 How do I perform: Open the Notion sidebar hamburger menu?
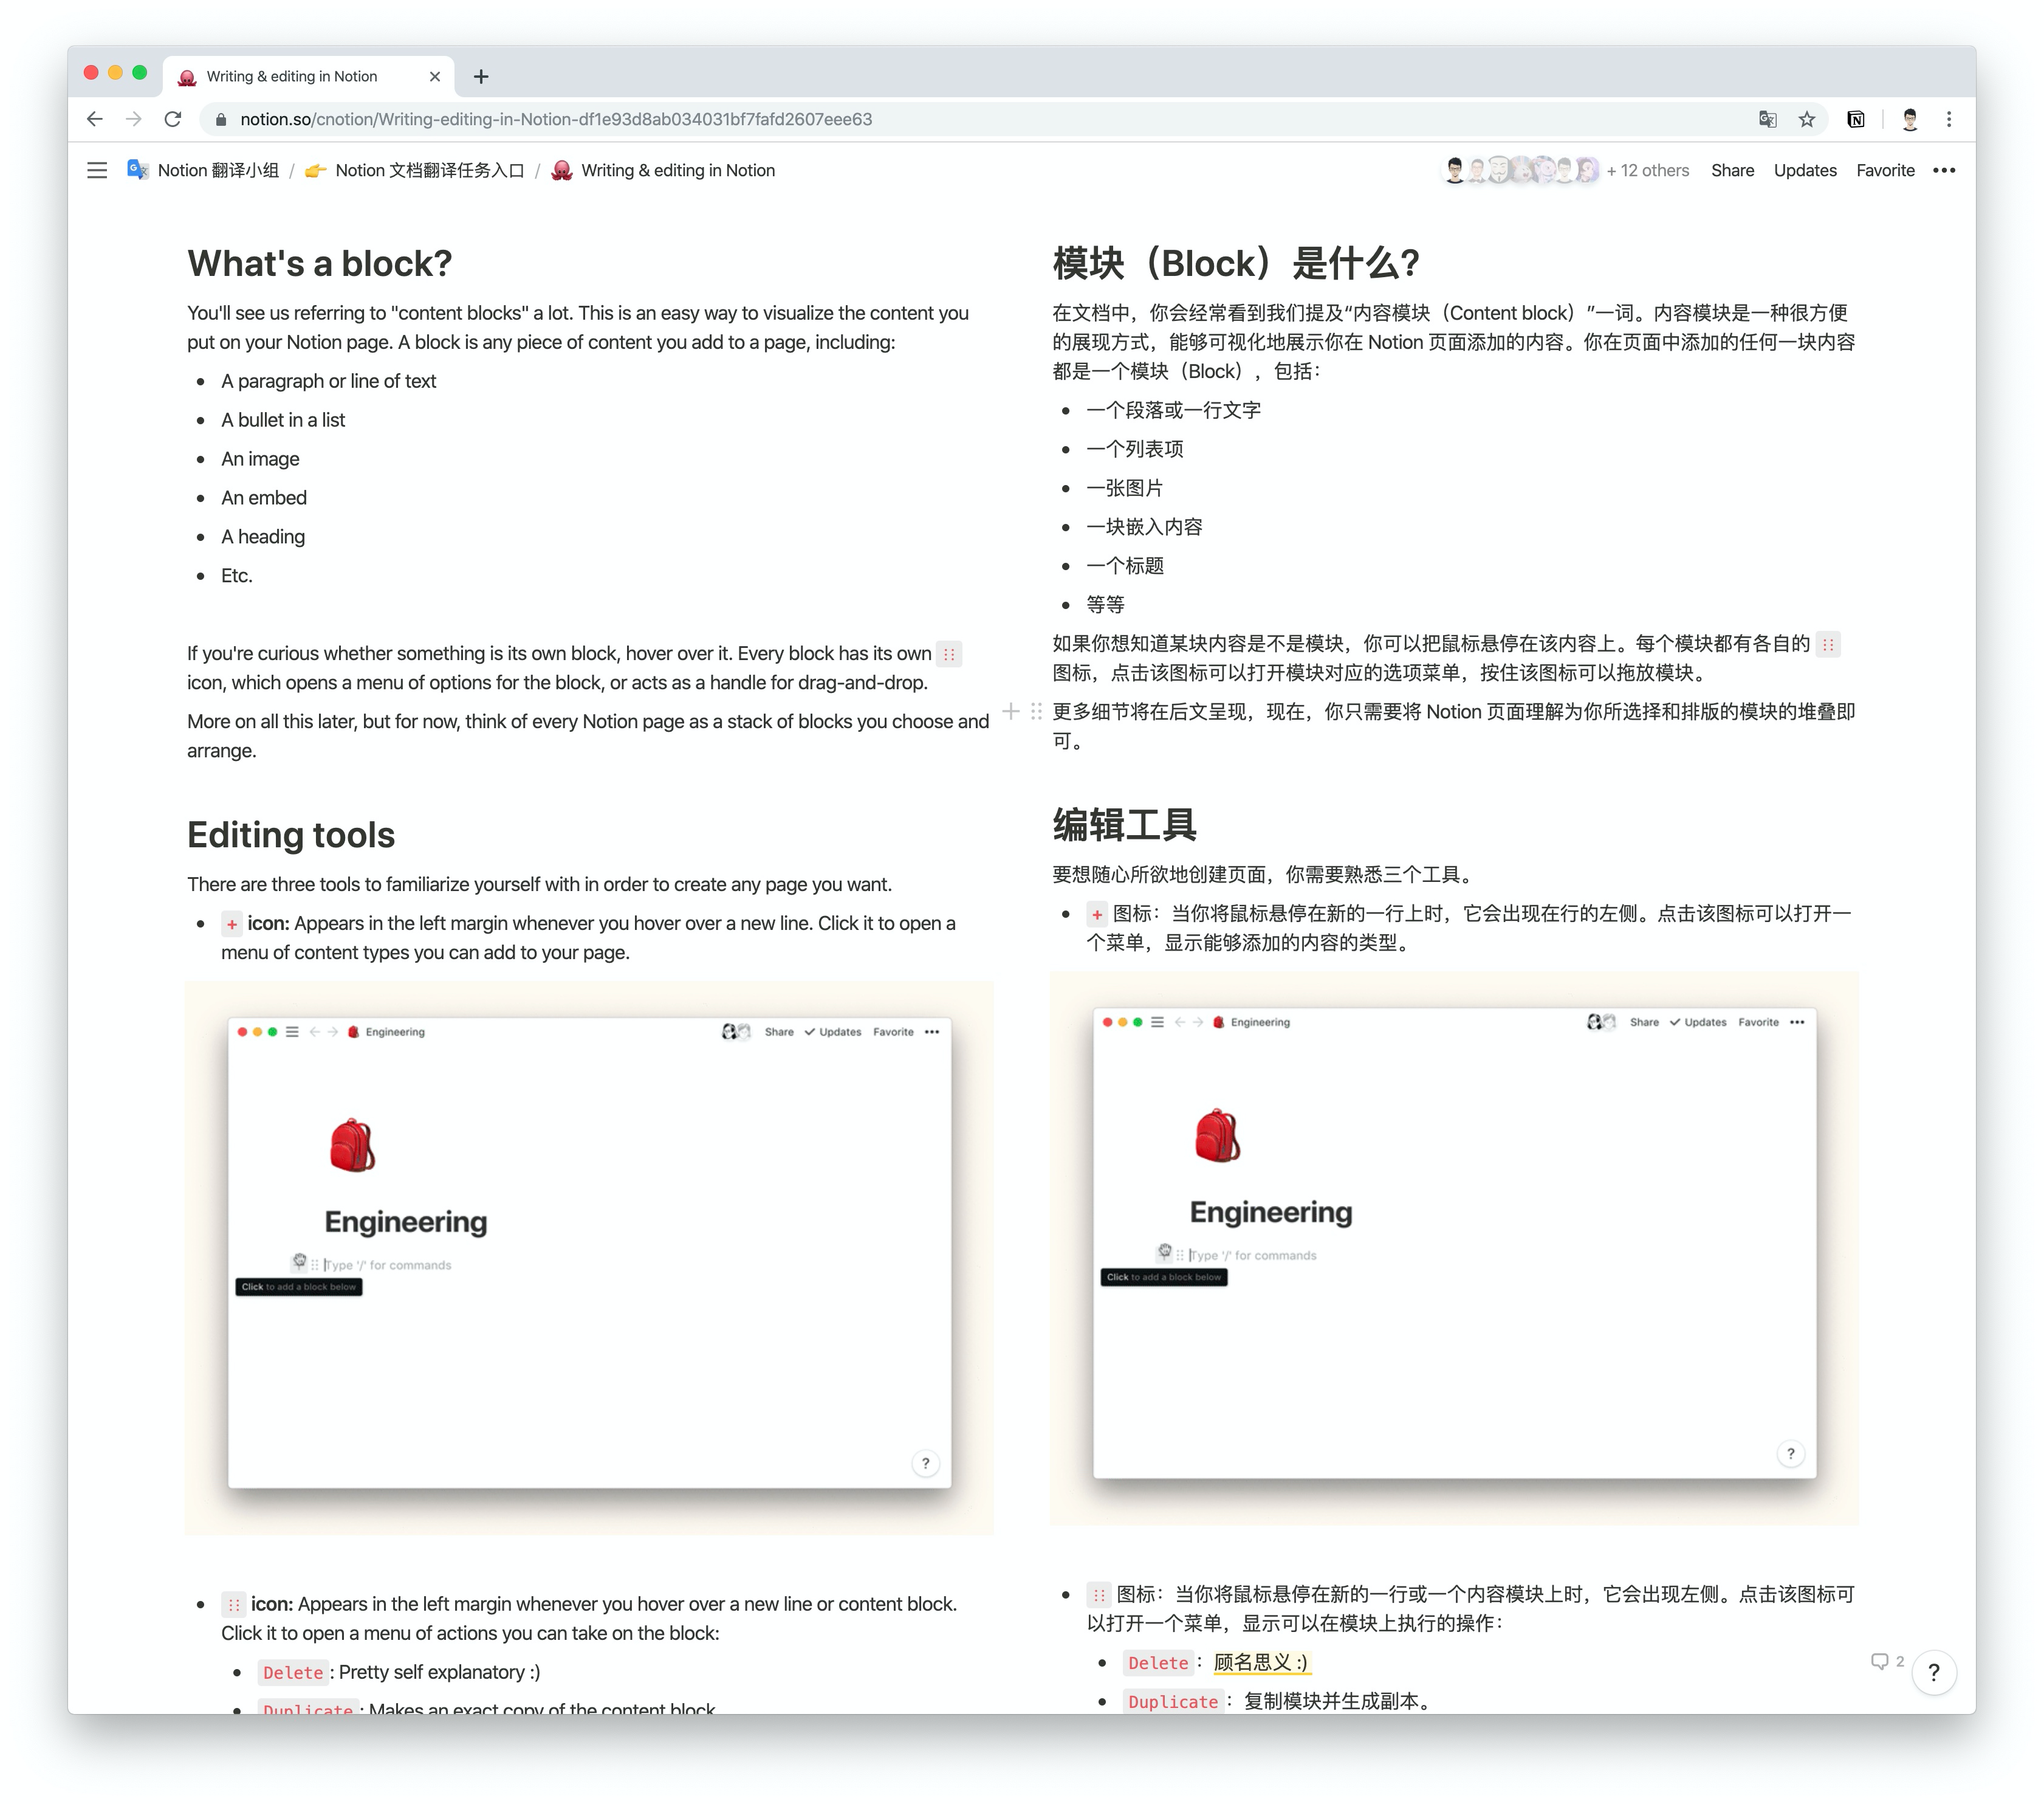click(97, 170)
